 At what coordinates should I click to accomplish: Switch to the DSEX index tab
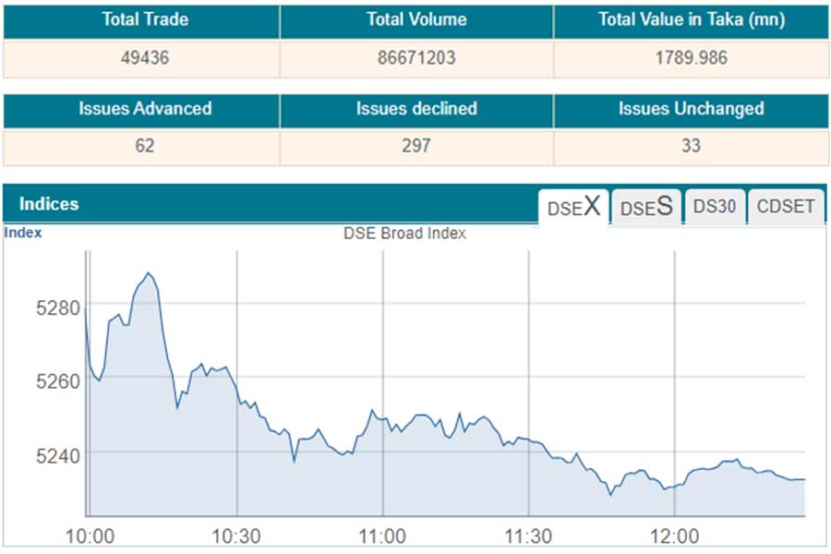(573, 207)
